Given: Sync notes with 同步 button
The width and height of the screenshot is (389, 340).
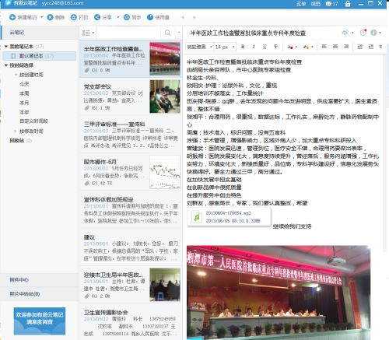Looking at the screenshot, I should click(x=132, y=17).
